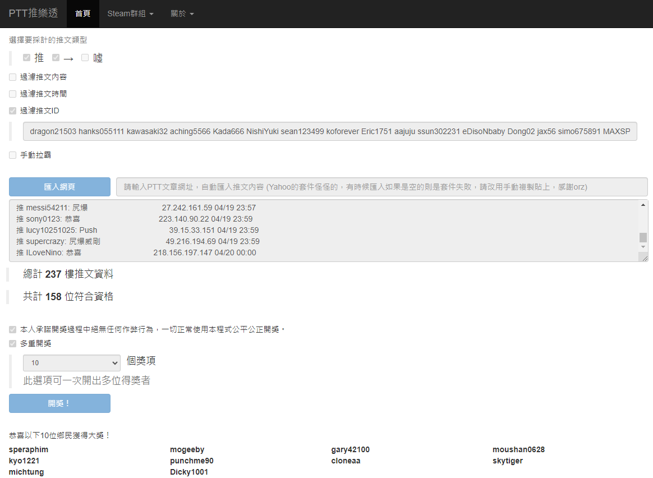Click the scroll-down arrow of the comments textarea
This screenshot has width=653, height=478.
tap(643, 247)
